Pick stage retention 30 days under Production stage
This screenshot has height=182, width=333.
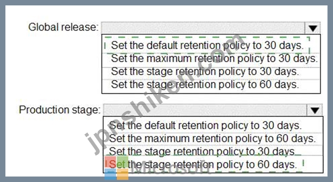click(x=202, y=151)
